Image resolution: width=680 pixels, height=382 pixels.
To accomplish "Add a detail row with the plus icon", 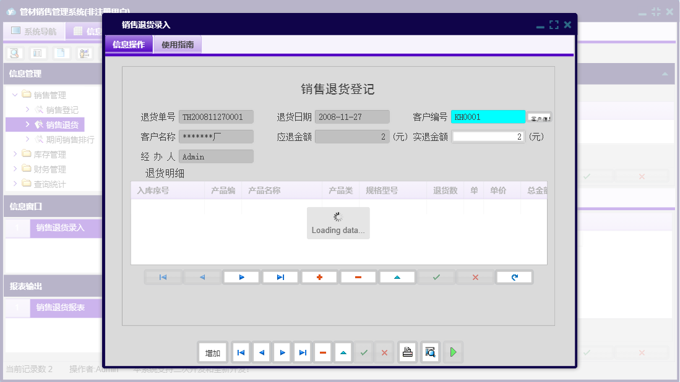I will point(320,277).
